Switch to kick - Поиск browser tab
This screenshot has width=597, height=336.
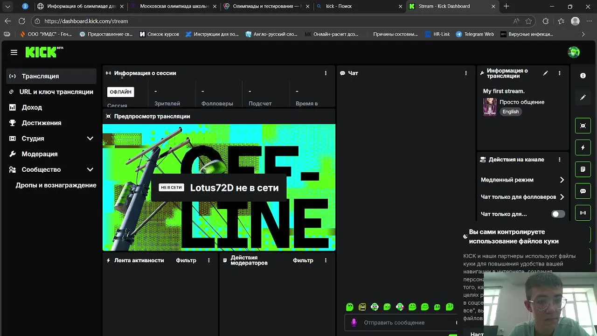coord(359,7)
